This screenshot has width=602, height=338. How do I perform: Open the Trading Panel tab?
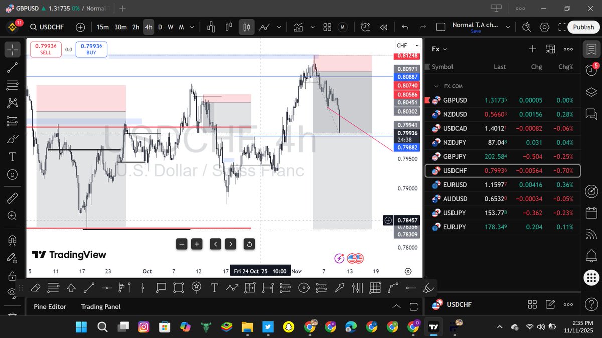101,307
